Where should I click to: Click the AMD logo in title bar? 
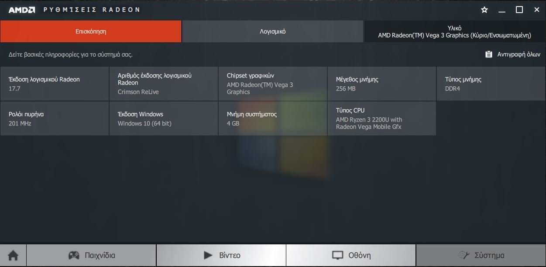click(22, 10)
